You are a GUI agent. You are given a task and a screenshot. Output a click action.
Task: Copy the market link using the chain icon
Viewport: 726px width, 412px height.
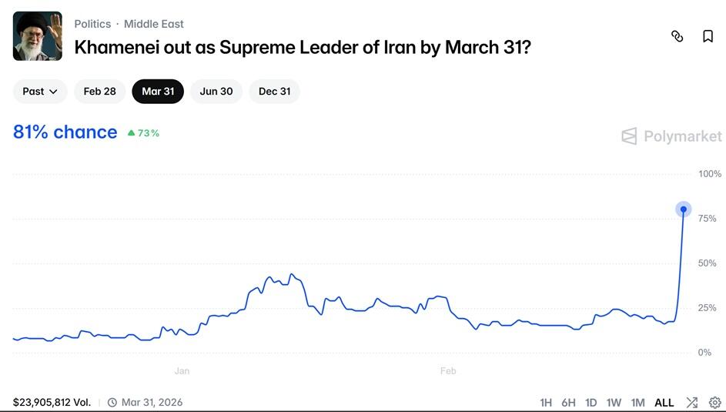pos(677,36)
